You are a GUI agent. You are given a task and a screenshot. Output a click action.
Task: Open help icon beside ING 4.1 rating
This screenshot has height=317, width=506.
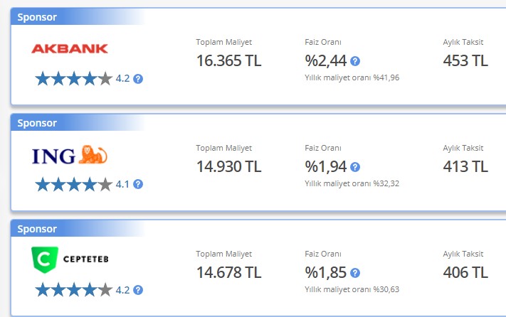(138, 184)
